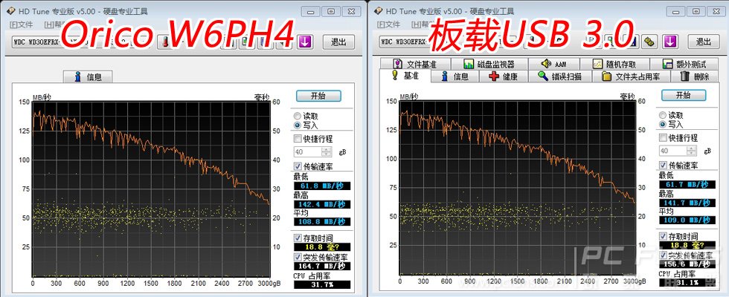Open WDC WD30EFRX drive dropdown in left window
729x297 pixels.
click(x=81, y=42)
